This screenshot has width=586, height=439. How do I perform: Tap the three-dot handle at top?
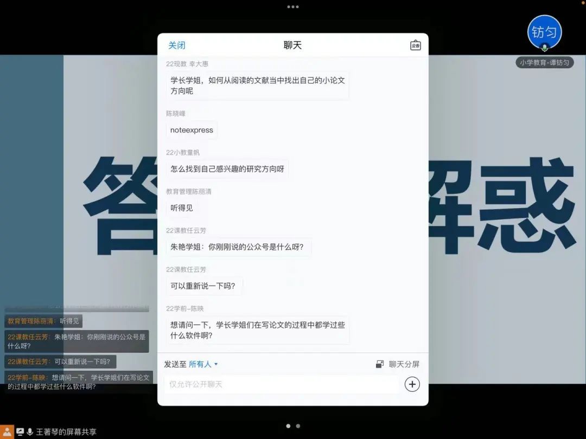pyautogui.click(x=293, y=7)
